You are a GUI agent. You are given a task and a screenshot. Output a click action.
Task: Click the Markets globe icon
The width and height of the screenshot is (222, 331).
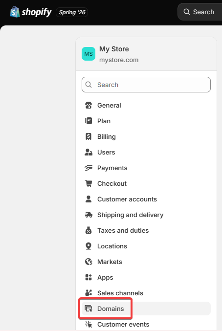89,262
